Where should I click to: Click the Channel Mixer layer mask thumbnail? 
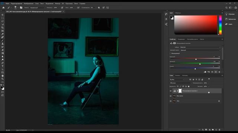180,91
